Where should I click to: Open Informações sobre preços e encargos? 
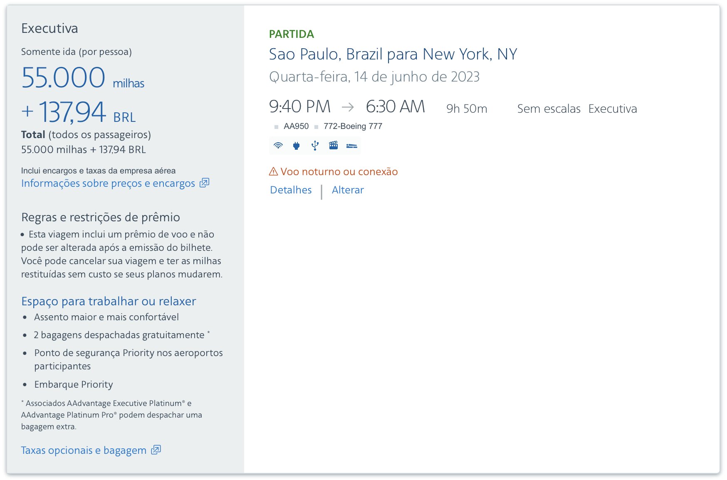108,183
